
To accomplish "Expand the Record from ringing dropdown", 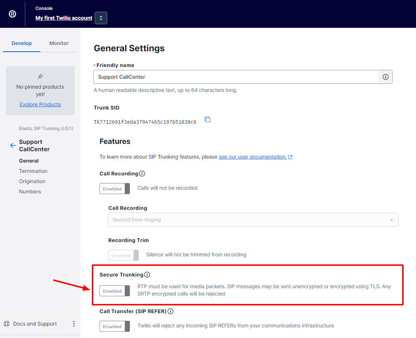I will (253, 220).
